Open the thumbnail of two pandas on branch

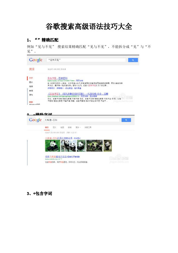(69, 146)
